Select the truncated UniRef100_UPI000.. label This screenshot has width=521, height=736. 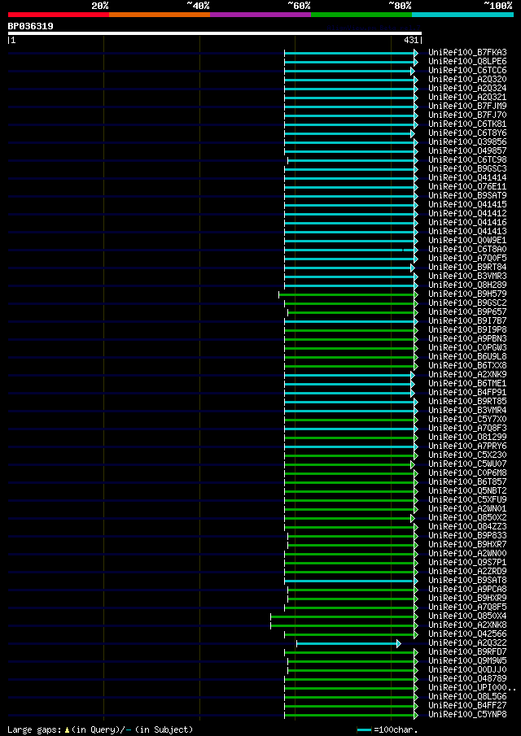tap(472, 687)
